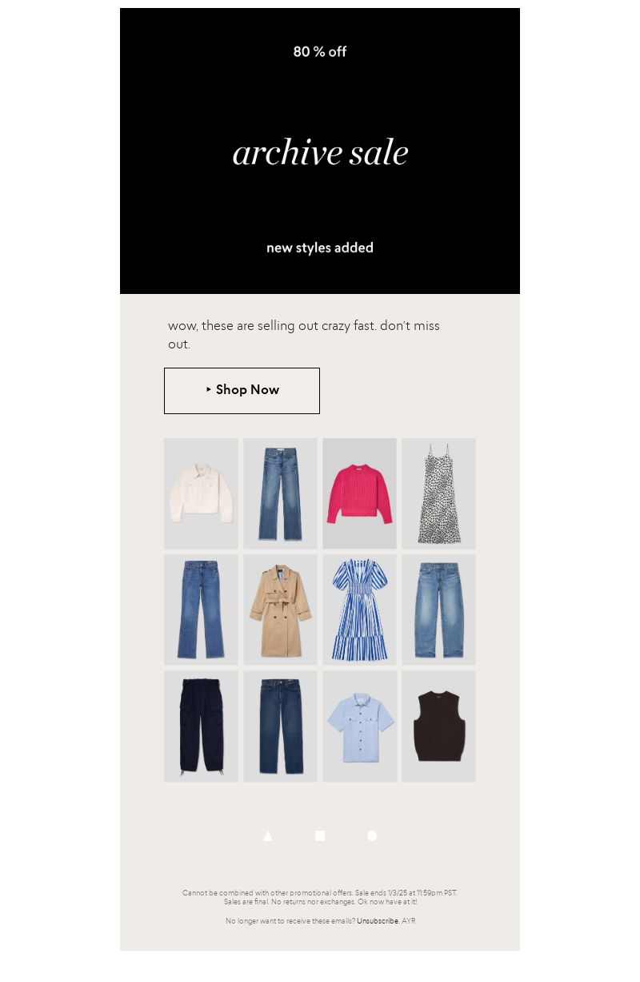View the dark straight jeans beside cargo pants
This screenshot has width=640, height=982.
point(280,726)
